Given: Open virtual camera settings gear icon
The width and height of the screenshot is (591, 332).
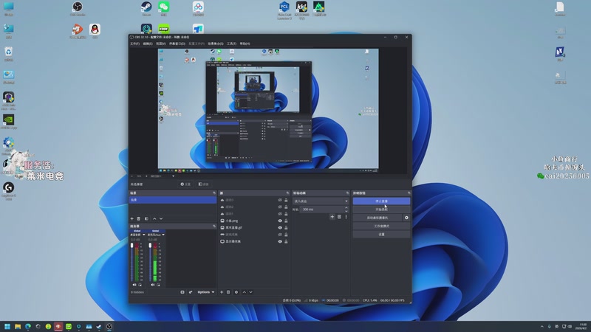Looking at the screenshot, I should pyautogui.click(x=406, y=218).
